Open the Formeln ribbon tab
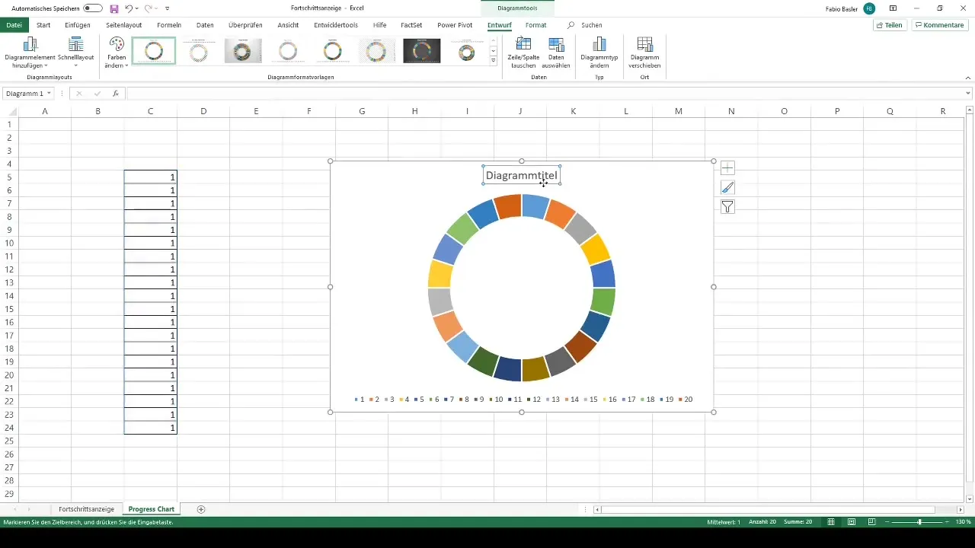This screenshot has width=975, height=548. coord(169,25)
